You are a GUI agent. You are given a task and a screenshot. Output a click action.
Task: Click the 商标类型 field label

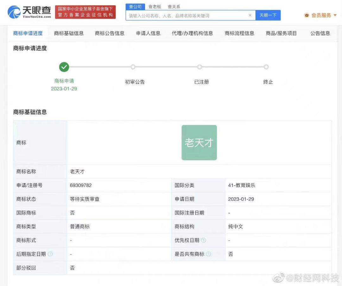pyautogui.click(x=26, y=226)
